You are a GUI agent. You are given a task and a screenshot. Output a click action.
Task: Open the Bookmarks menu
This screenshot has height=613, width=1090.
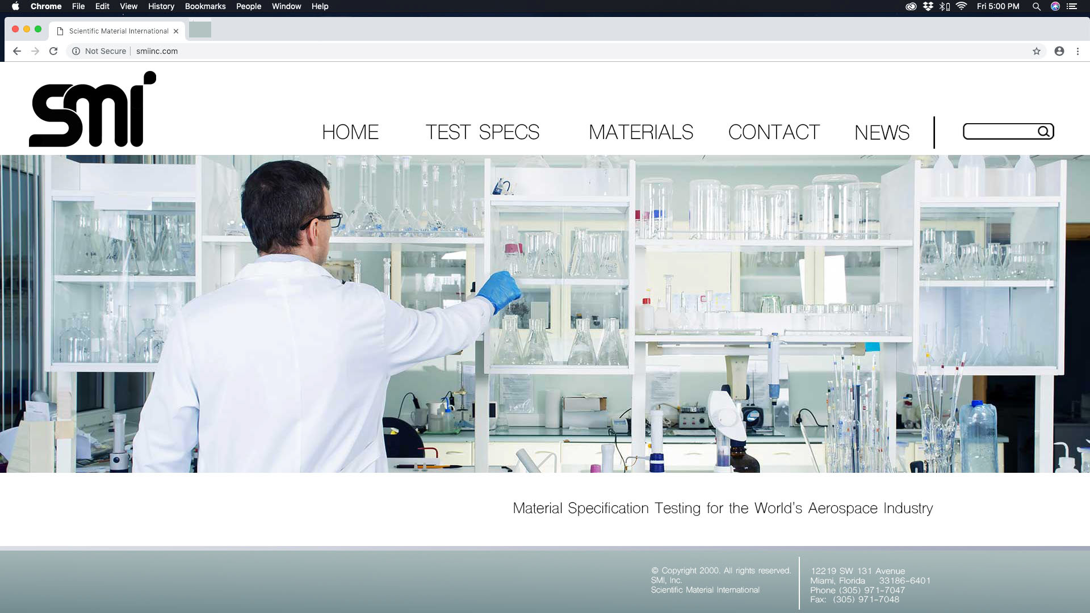[x=205, y=6]
